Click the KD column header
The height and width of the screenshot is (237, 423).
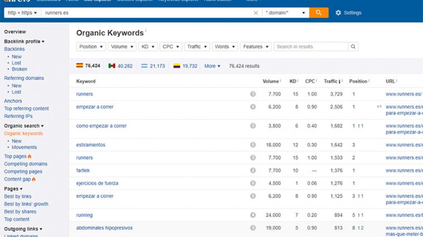(x=294, y=81)
